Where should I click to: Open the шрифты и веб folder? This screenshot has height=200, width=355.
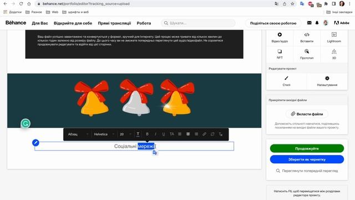coord(75,12)
